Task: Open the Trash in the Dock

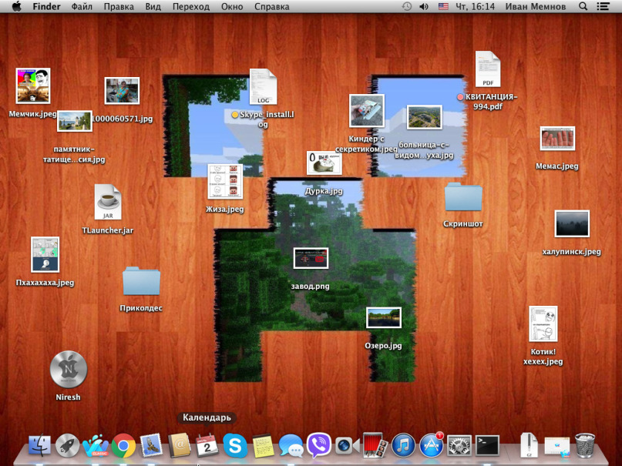Action: click(x=585, y=445)
